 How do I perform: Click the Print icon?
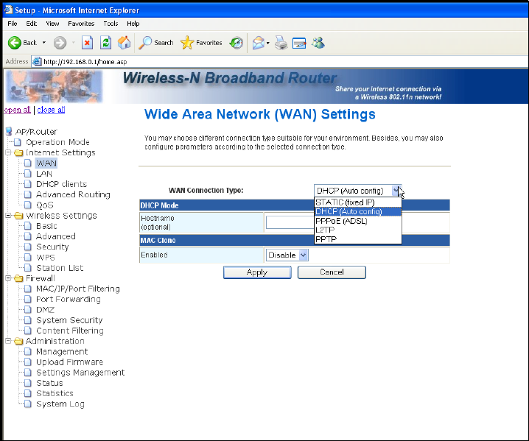coord(281,43)
